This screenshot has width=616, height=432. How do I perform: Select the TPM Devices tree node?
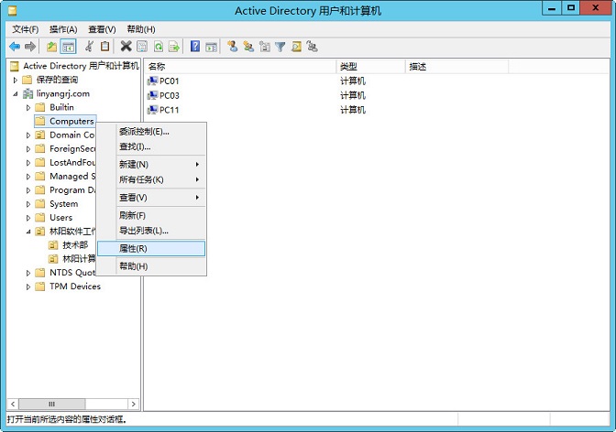pos(75,286)
